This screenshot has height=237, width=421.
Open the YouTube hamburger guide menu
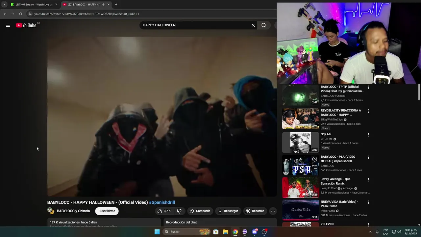coord(8,25)
